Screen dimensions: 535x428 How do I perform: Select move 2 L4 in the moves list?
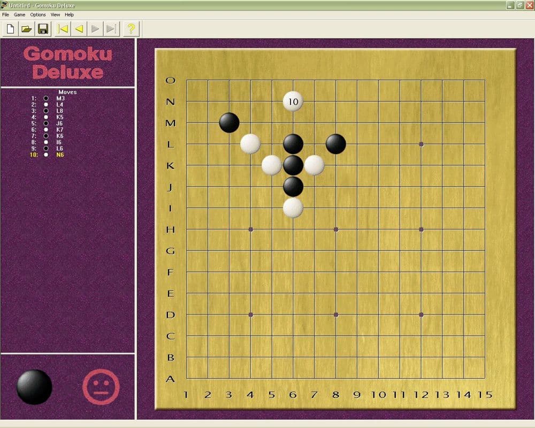(48, 104)
